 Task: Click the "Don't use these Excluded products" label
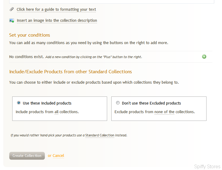pos(151,103)
